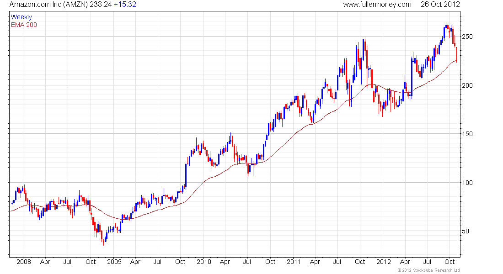Click the EMA 200 legend label
Image resolution: width=503 pixels, height=274 pixels.
24,25
